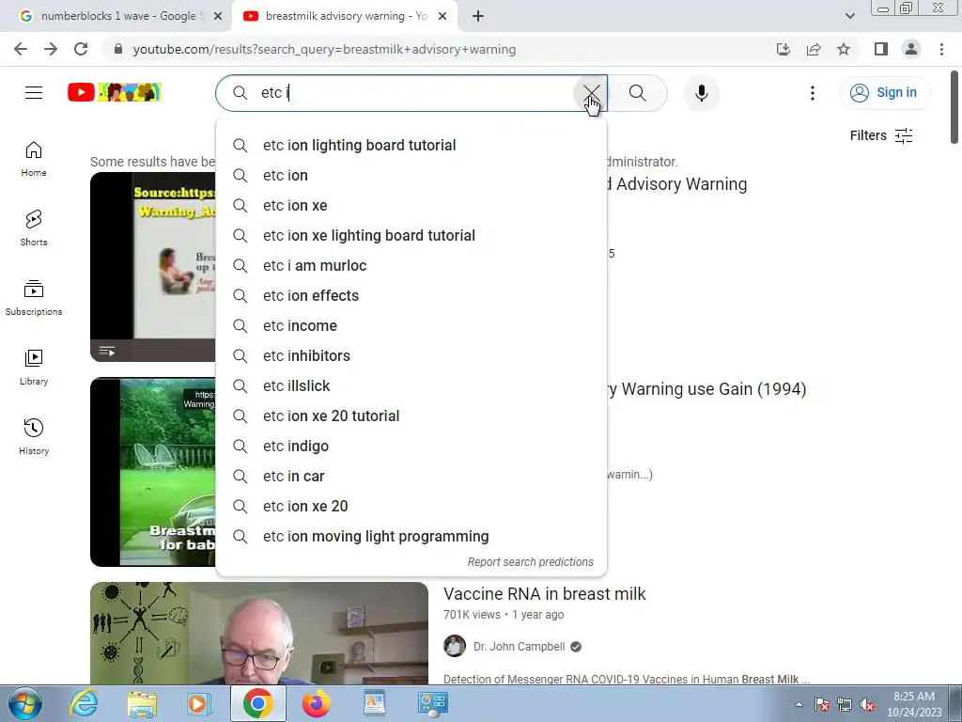This screenshot has height=722, width=962.
Task: Click the install/download page icon in address bar
Action: [784, 49]
